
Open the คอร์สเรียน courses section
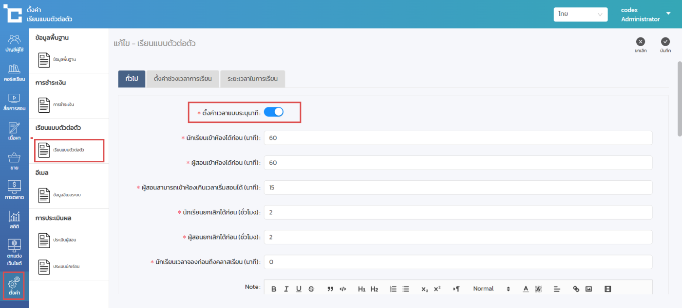point(14,73)
